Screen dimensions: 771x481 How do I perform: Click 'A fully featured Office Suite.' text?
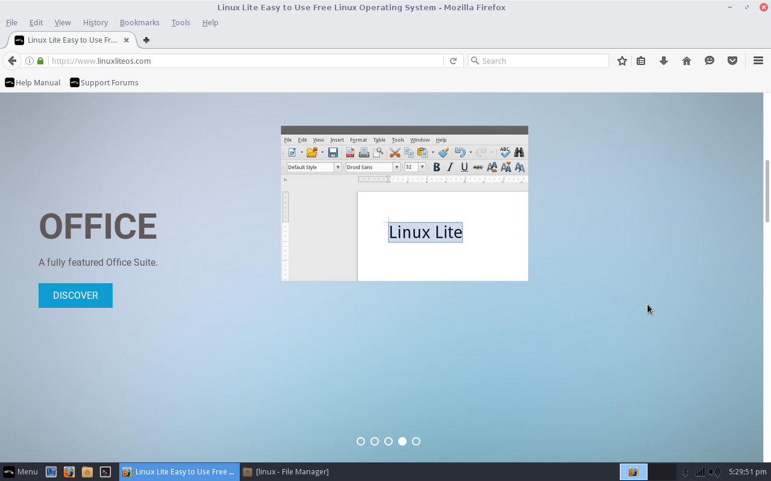pos(98,262)
